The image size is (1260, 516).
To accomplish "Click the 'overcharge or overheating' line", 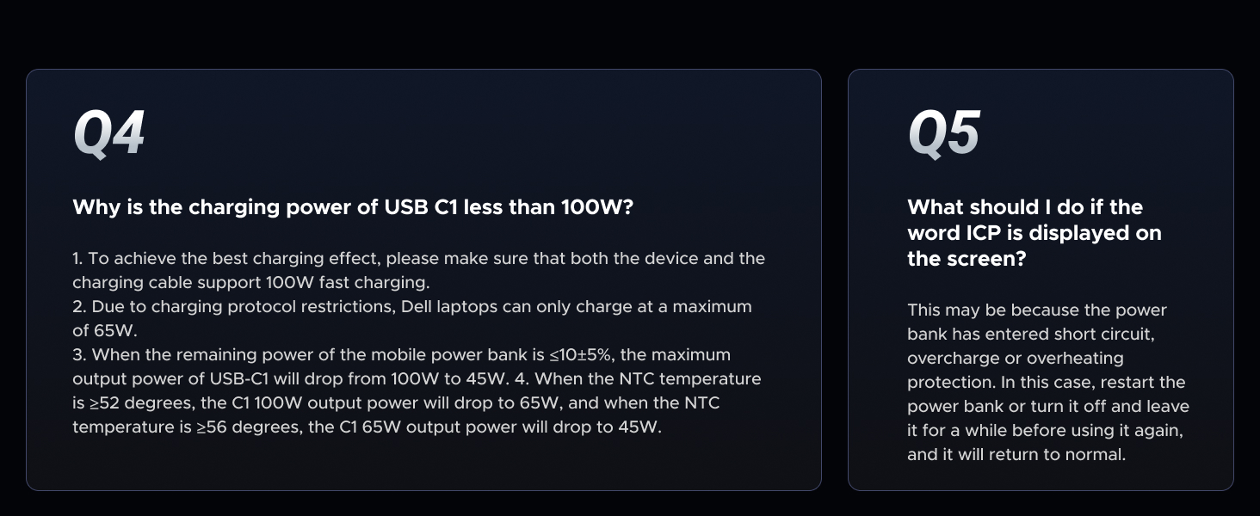I will [1015, 358].
